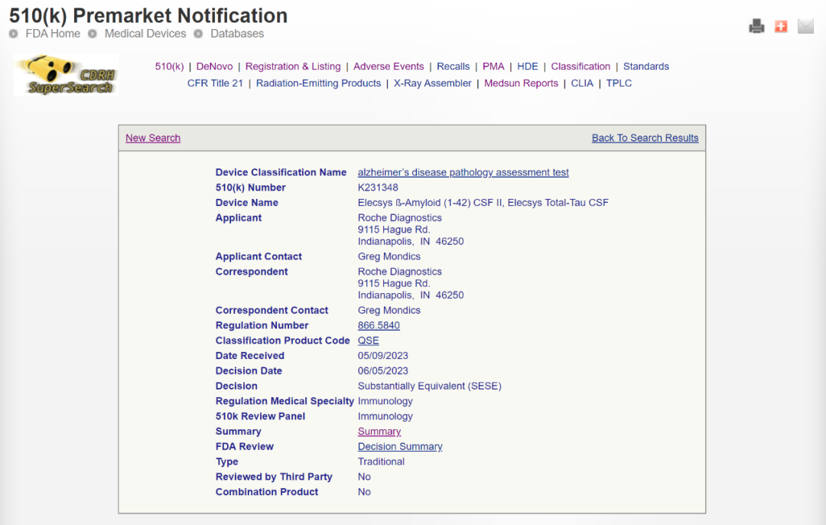Open Medsun Reports link
Image resolution: width=826 pixels, height=525 pixels.
click(x=521, y=83)
